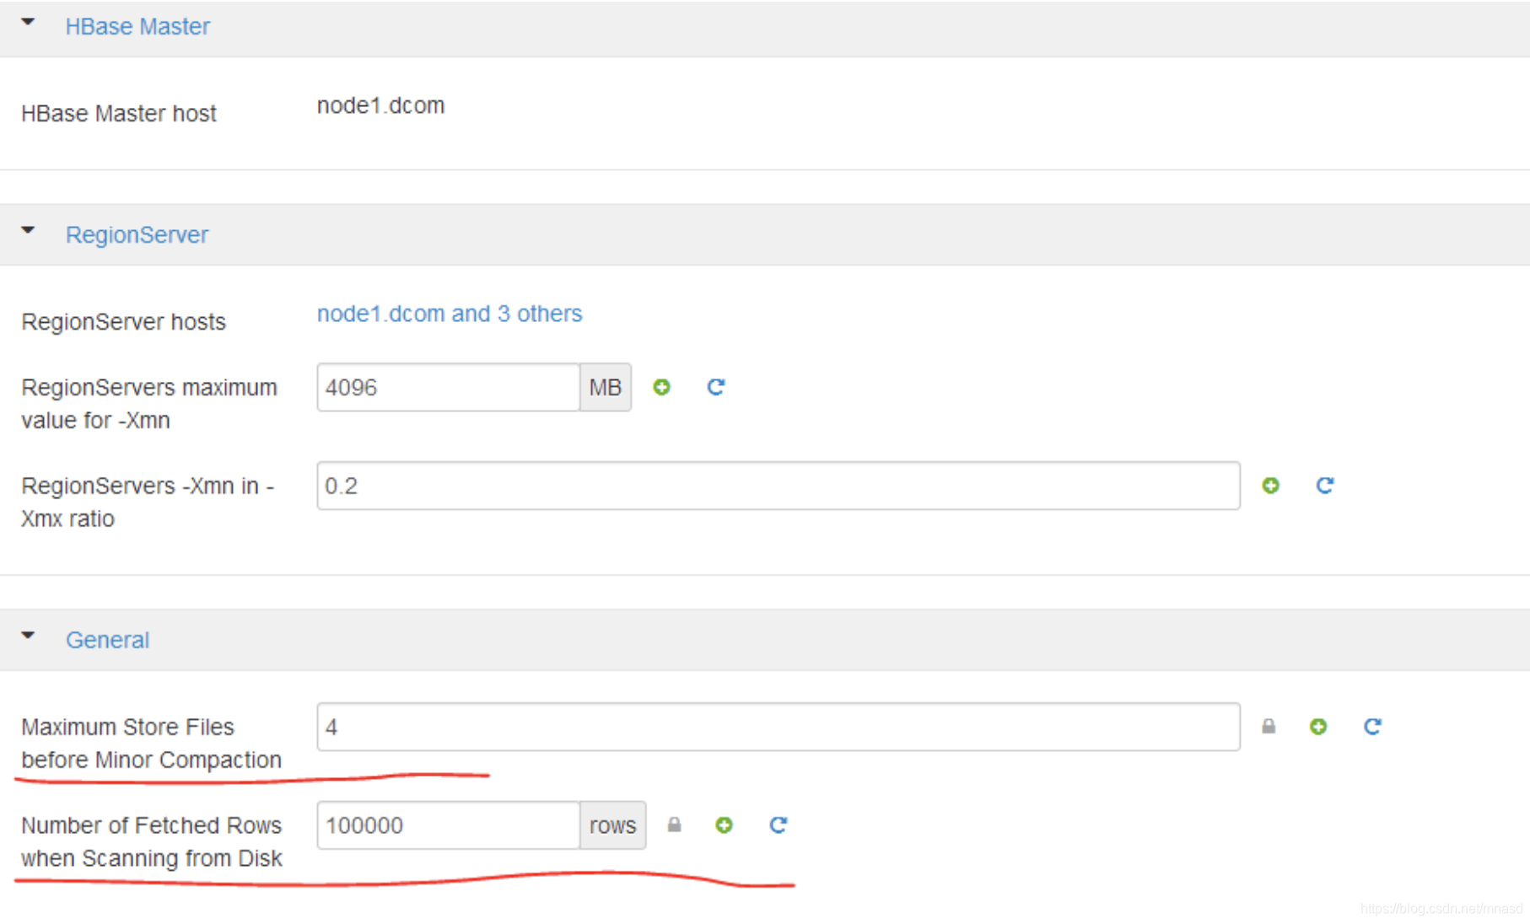
Task: Open the RegionServer section title
Action: [137, 234]
